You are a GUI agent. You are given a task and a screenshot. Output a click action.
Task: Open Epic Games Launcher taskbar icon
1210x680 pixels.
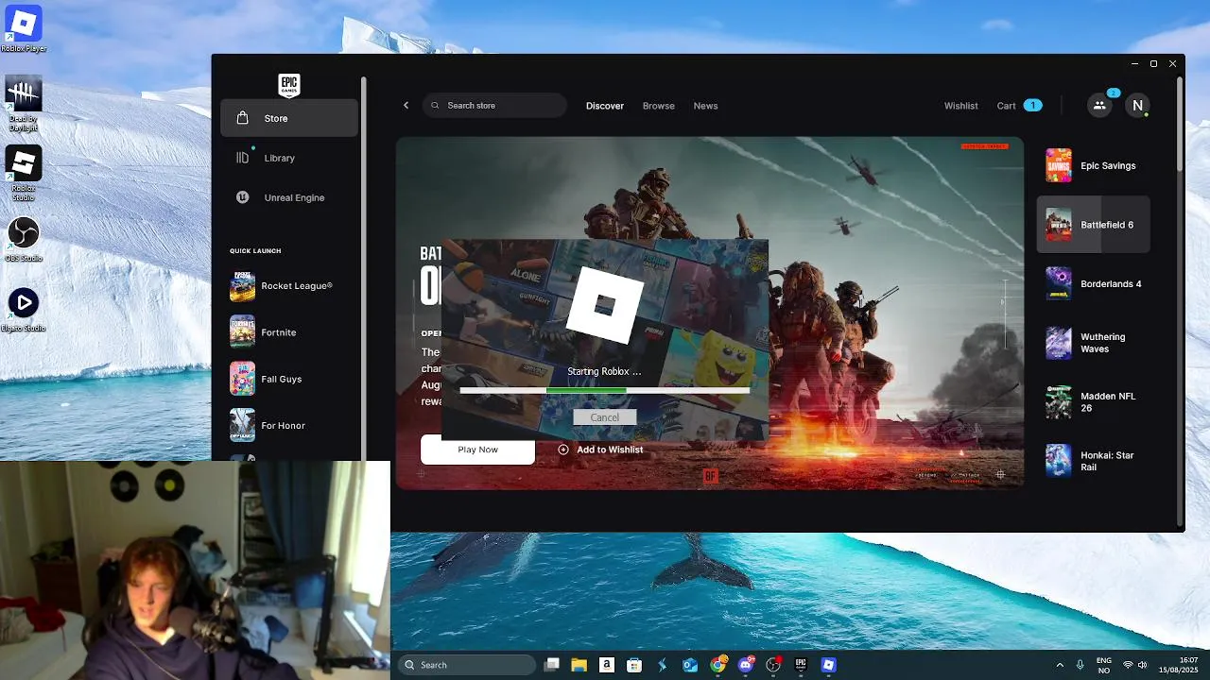801,665
